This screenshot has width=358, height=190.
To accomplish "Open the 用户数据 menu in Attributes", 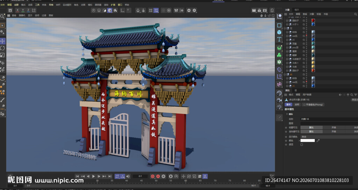I will tap(307, 95).
